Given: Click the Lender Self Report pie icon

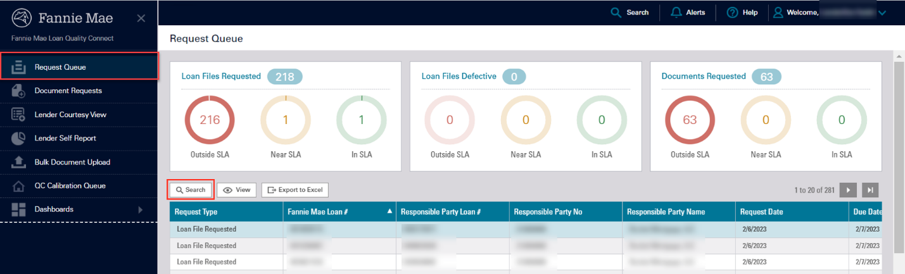Looking at the screenshot, I should [x=18, y=138].
